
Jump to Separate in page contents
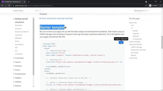click(136, 33)
